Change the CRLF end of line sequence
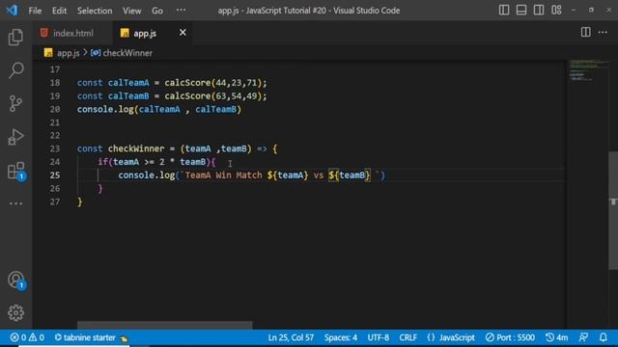The height and width of the screenshot is (347, 618). [x=407, y=337]
